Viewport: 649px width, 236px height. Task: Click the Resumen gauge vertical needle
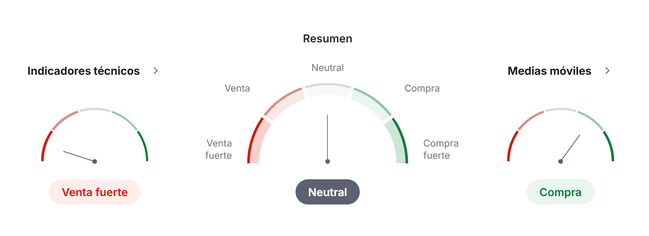click(327, 136)
